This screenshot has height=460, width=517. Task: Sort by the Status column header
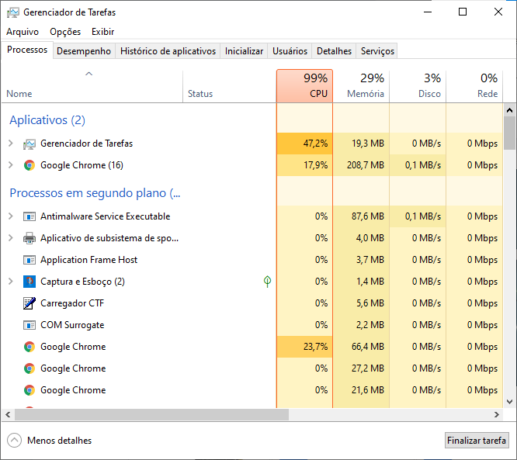pyautogui.click(x=230, y=86)
